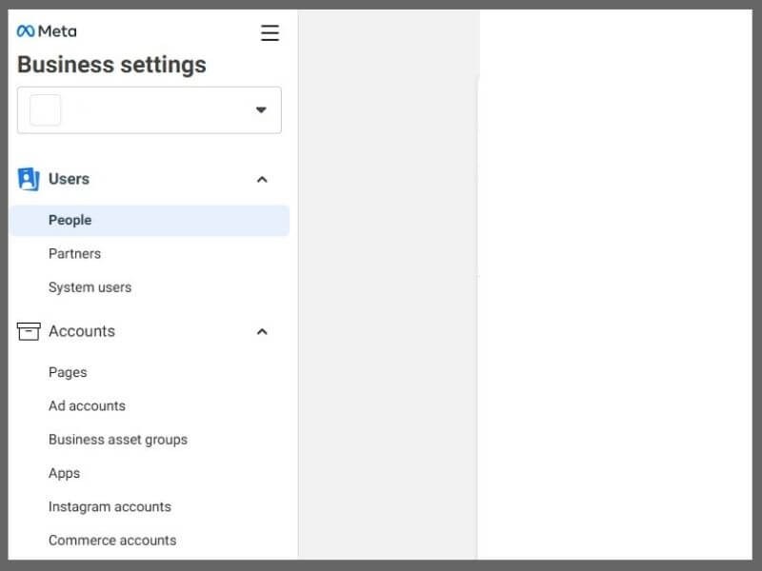Open Business asset groups
762x571 pixels.
click(x=118, y=440)
